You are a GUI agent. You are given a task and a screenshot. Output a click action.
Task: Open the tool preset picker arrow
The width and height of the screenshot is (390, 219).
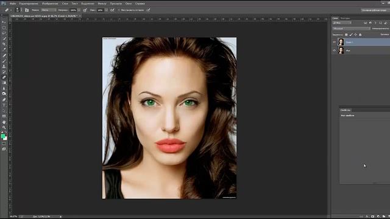click(x=11, y=10)
